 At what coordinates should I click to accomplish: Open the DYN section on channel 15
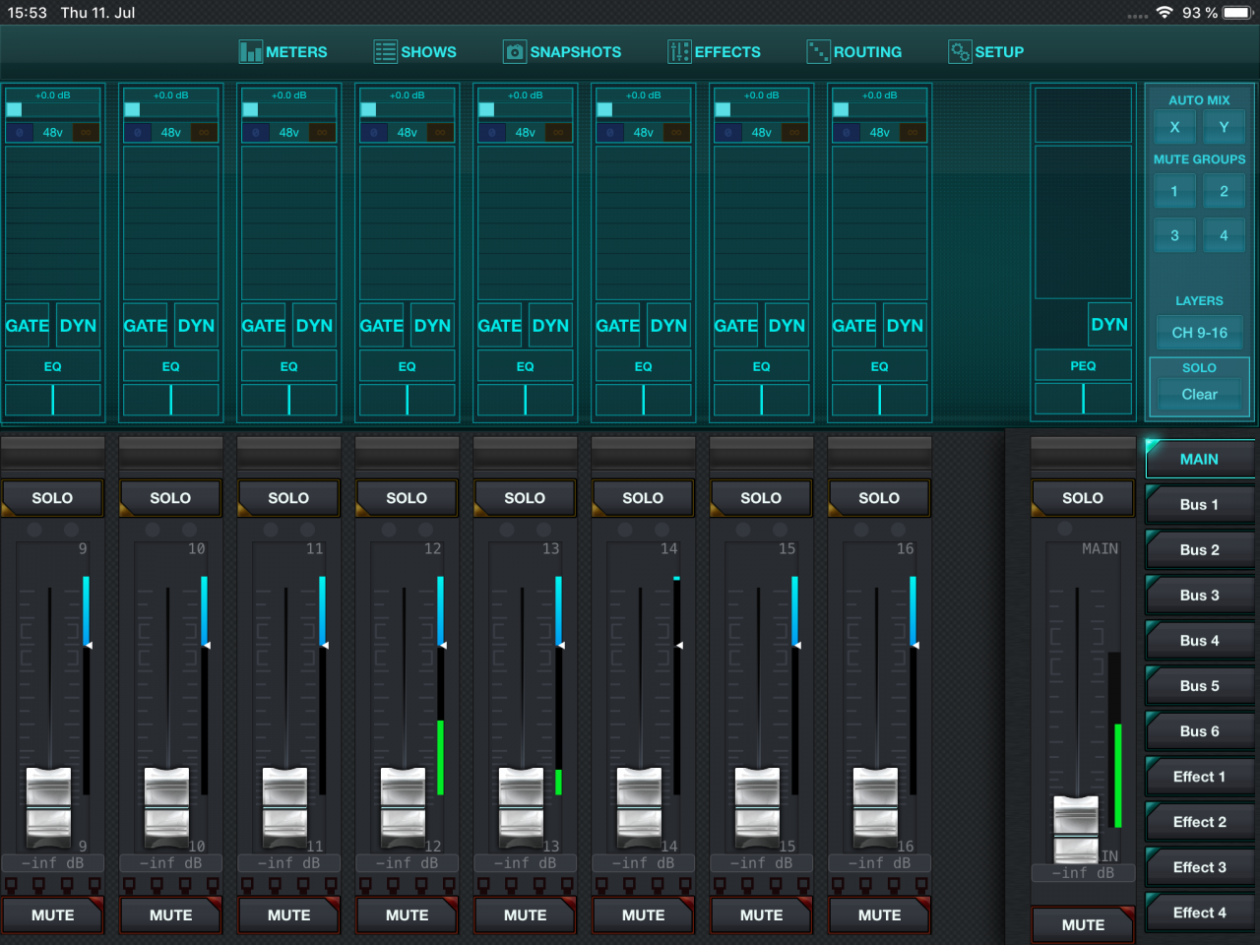tap(787, 326)
